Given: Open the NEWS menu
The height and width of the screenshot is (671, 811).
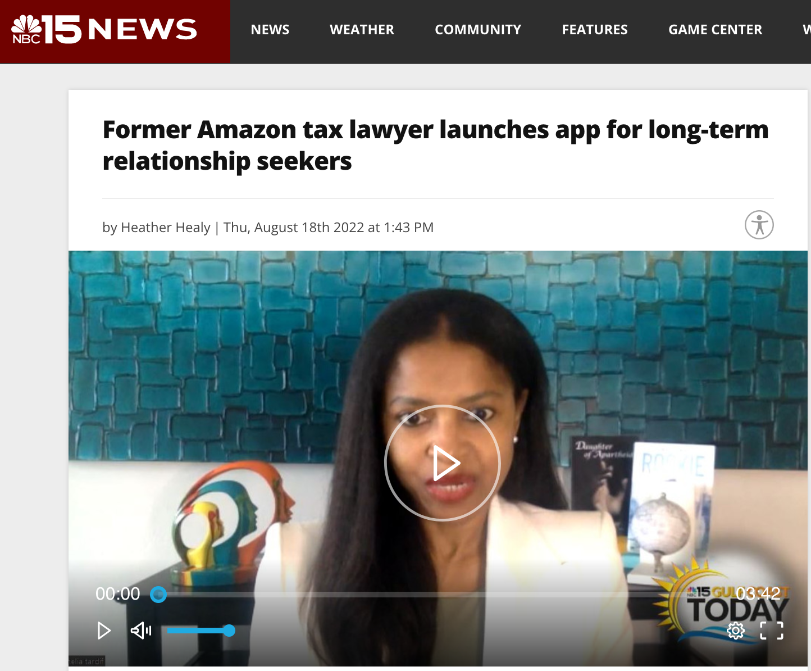Looking at the screenshot, I should click(x=270, y=30).
